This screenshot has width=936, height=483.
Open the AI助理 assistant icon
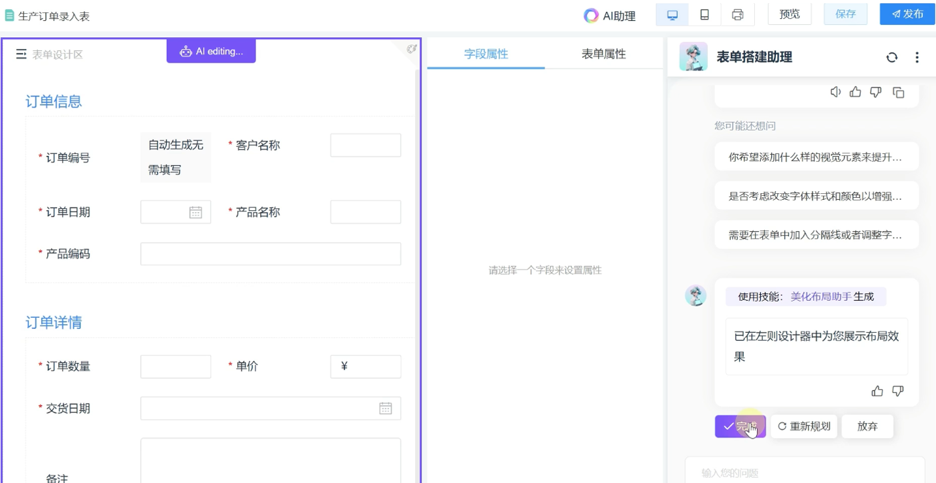[x=591, y=16]
